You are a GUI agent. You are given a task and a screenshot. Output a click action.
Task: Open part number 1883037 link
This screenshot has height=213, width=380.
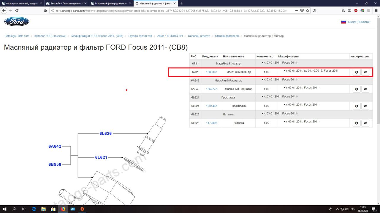[212, 72]
